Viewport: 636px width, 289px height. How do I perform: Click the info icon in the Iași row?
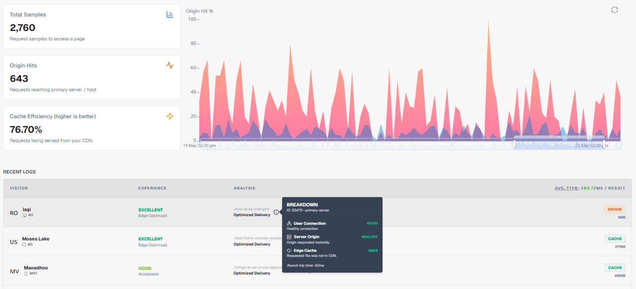click(276, 212)
